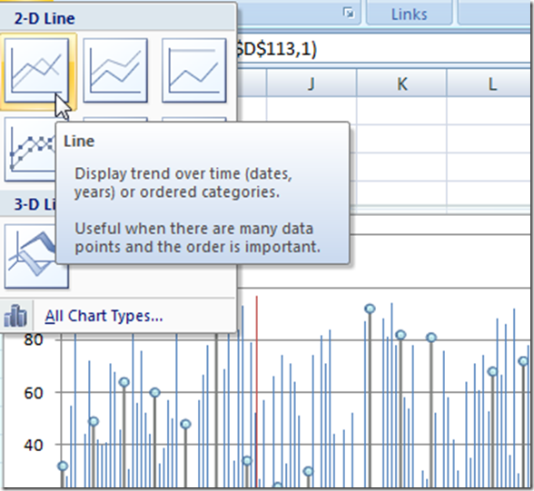Screen dimensions: 534x491
Task: Open the ribbon group dialog launcher arrow
Action: tap(349, 14)
